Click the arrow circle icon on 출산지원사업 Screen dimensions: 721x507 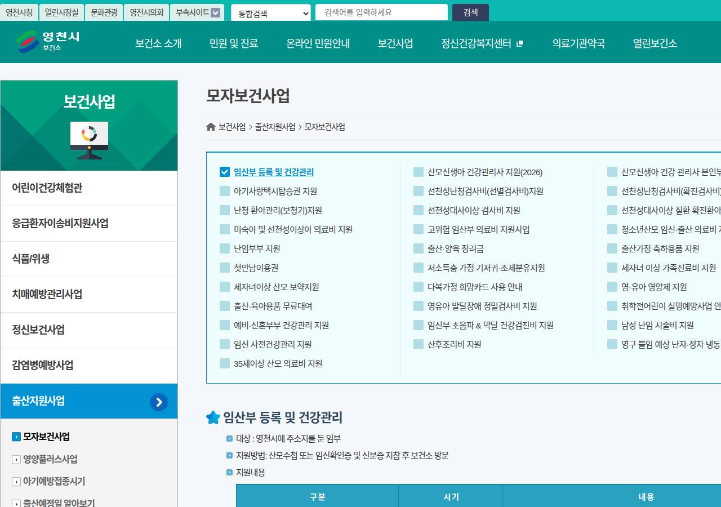coord(159,402)
